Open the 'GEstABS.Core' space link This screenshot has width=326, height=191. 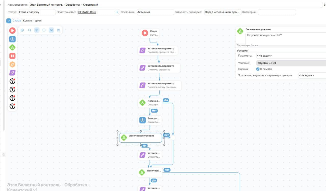coord(87,12)
